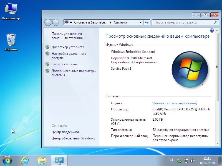Click the Windows Embedded Standard text
This screenshot has width=222, height=166.
point(133,52)
